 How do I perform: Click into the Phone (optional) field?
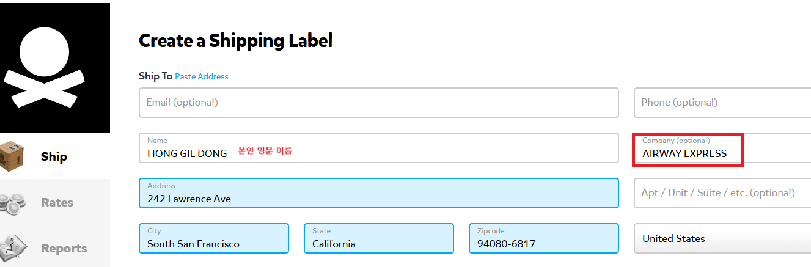[722, 103]
